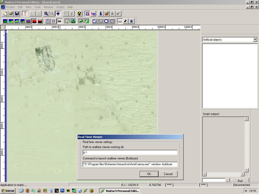Toggle the 'bk' background toolbar button
The height and width of the screenshot is (194, 259).
[59, 21]
